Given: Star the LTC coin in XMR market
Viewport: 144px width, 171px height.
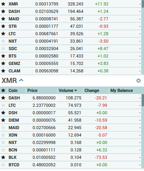Looking at the screenshot, I should pyautogui.click(x=3, y=105).
